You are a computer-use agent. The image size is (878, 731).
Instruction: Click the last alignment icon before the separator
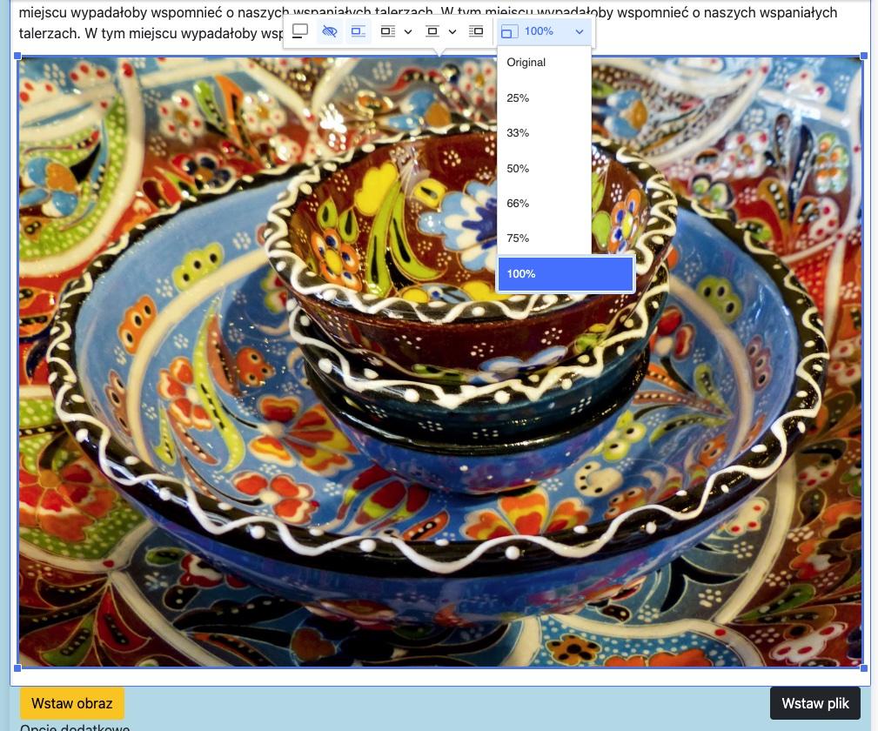(476, 31)
